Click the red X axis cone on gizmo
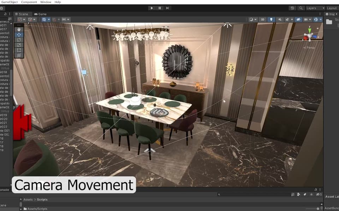 [x=305, y=38]
